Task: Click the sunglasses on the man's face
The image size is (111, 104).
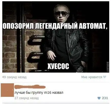Action: coord(62,14)
